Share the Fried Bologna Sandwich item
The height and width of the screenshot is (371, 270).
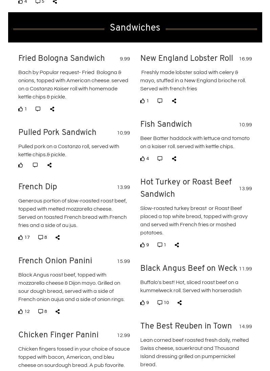[x=52, y=109]
